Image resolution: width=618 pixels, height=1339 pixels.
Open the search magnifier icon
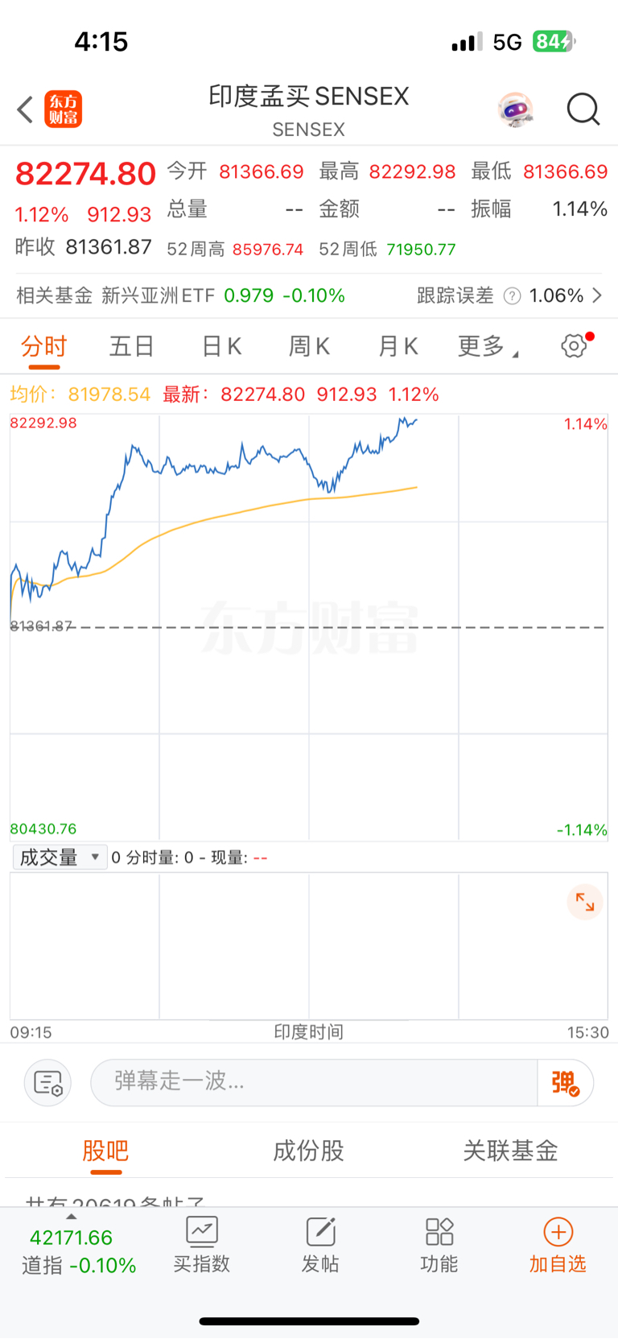click(x=583, y=110)
